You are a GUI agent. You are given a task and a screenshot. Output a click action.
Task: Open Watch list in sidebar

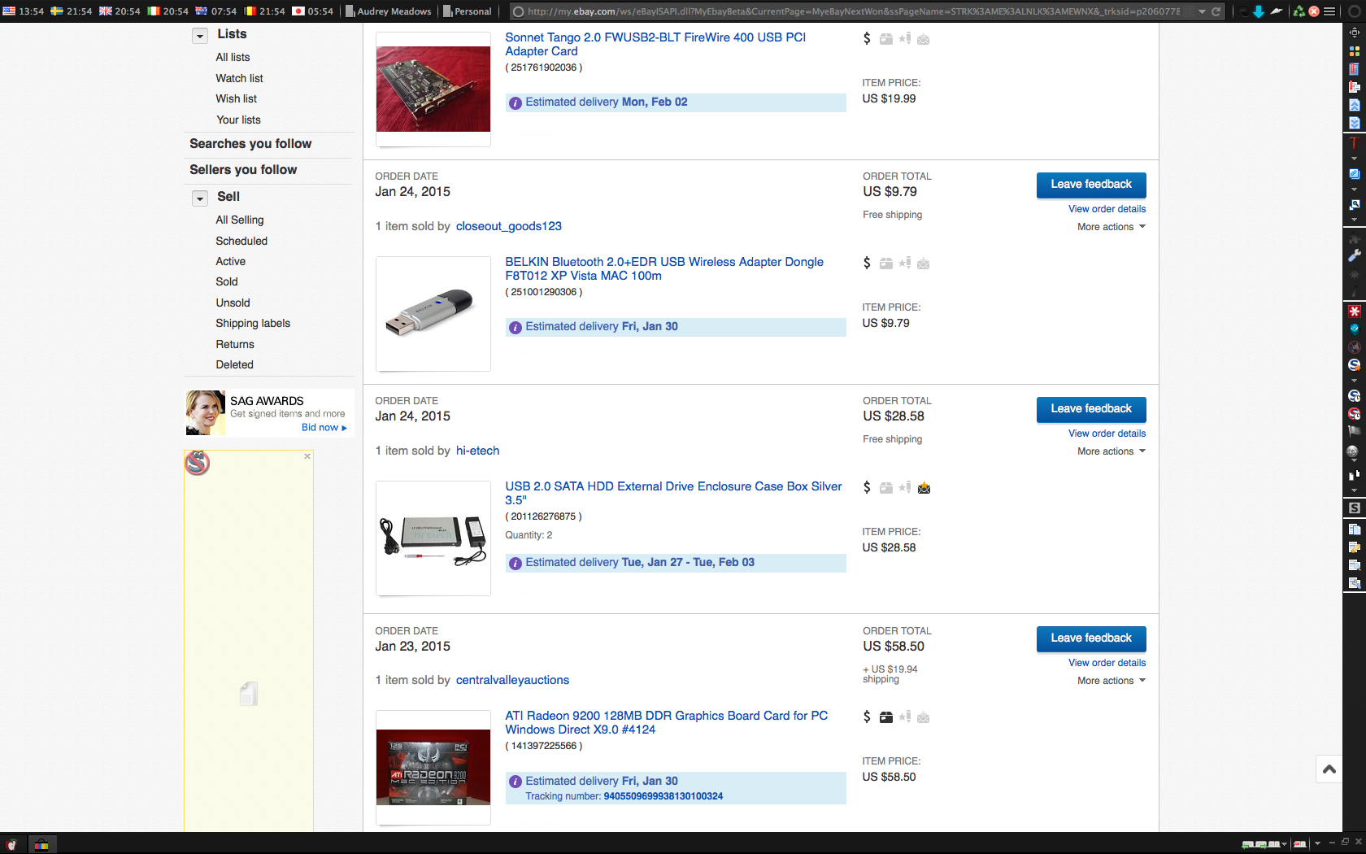(239, 78)
